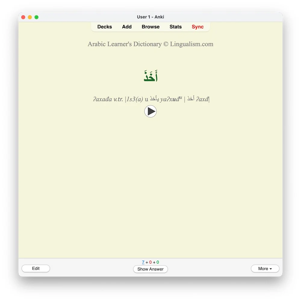
Task: Close the Anki window with red button
Action: [23, 17]
